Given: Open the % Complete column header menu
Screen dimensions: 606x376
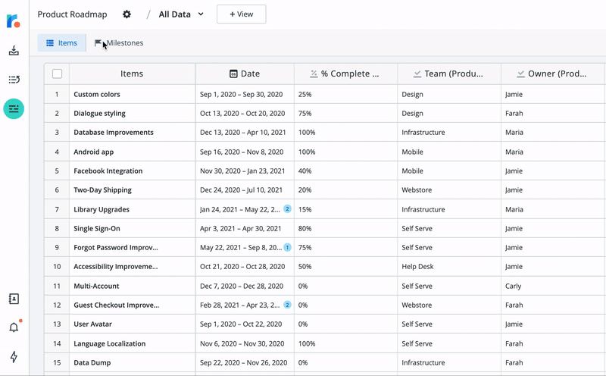Looking at the screenshot, I should 345,74.
